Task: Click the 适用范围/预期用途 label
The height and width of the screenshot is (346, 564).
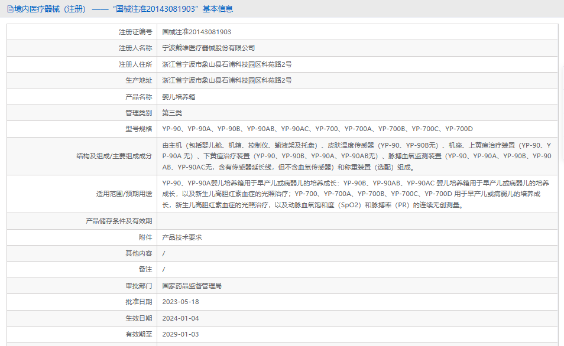Action: (x=124, y=194)
